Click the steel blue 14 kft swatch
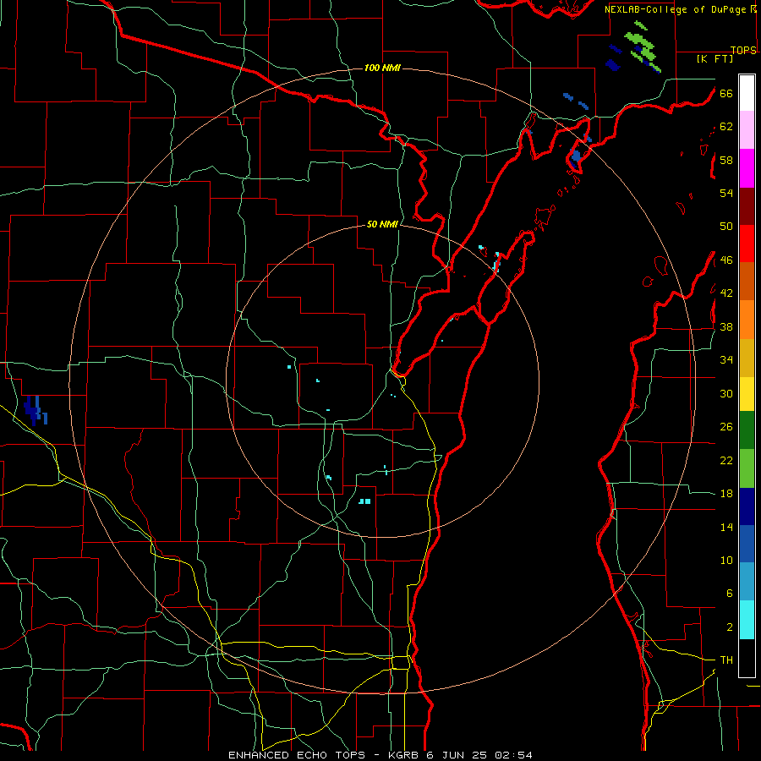This screenshot has height=761, width=761. (x=747, y=582)
